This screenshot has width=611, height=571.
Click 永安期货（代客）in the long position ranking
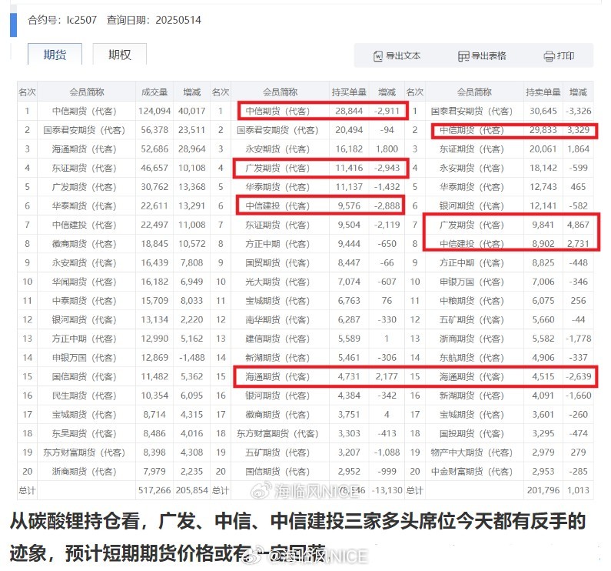point(277,149)
